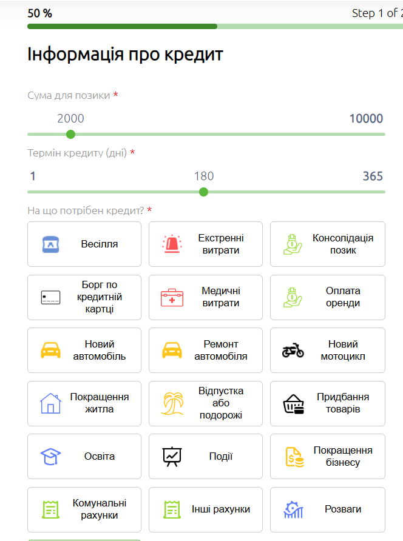Click the Інформація про кредит heading
This screenshot has width=403, height=541.
click(126, 54)
